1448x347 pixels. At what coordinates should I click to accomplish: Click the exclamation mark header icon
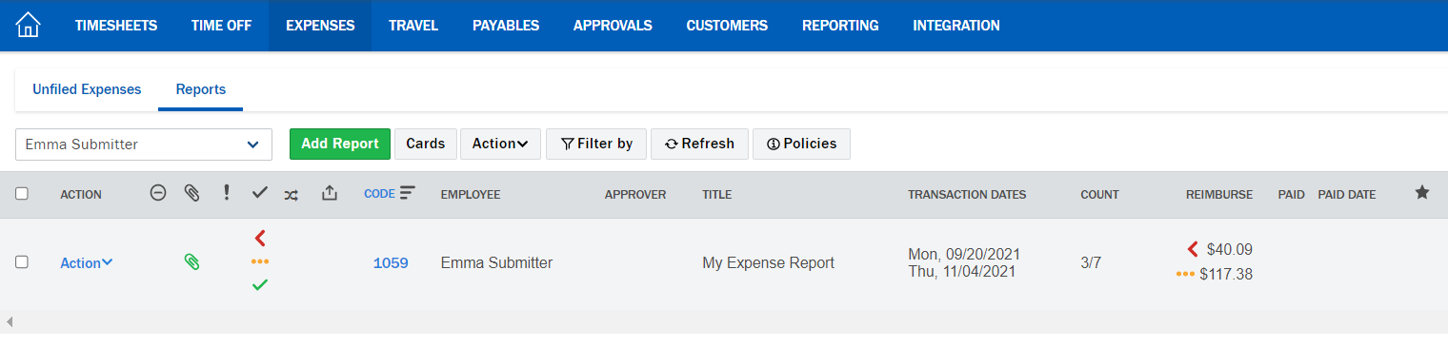[226, 193]
